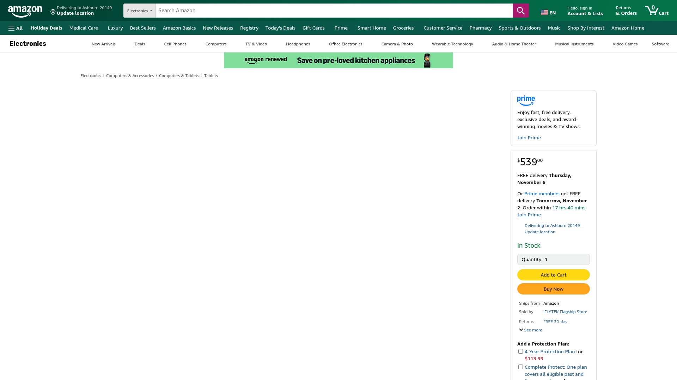Click the Amazon logo
The image size is (677, 380).
pyautogui.click(x=25, y=11)
